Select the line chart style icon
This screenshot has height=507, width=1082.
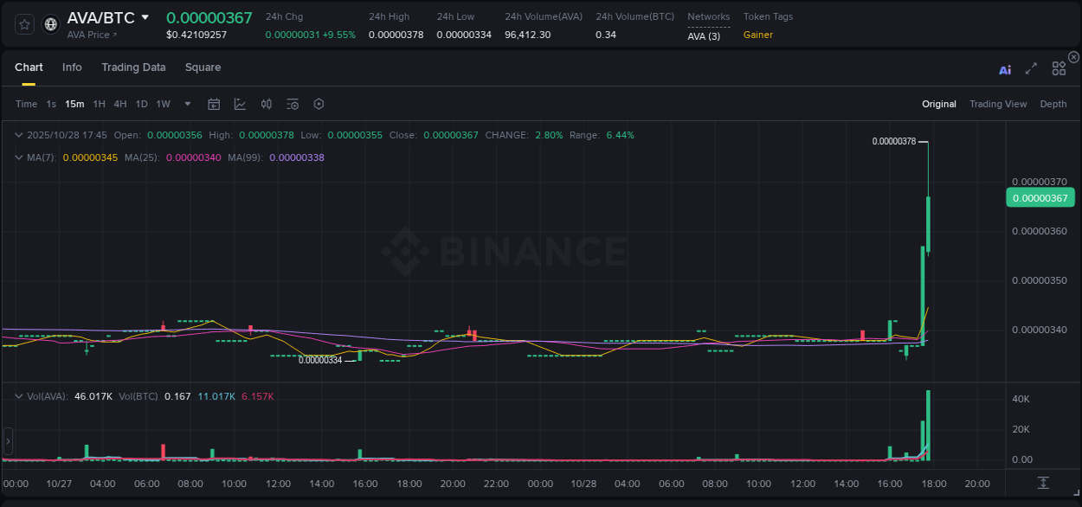(x=238, y=104)
